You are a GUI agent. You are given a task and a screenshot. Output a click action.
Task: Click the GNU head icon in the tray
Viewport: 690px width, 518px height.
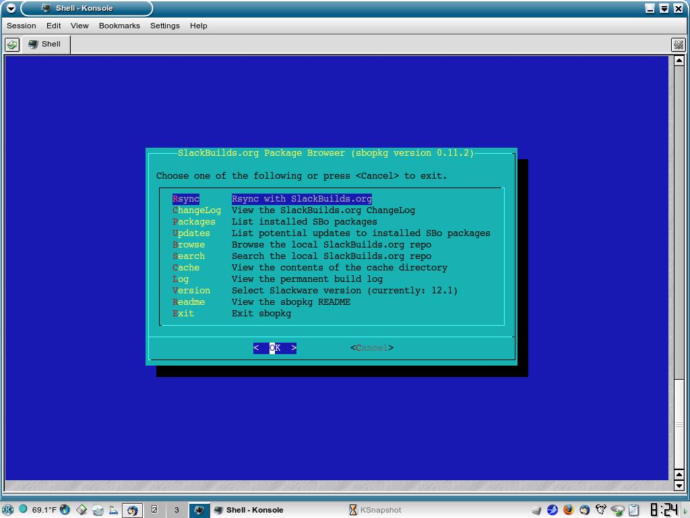pyautogui.click(x=600, y=510)
